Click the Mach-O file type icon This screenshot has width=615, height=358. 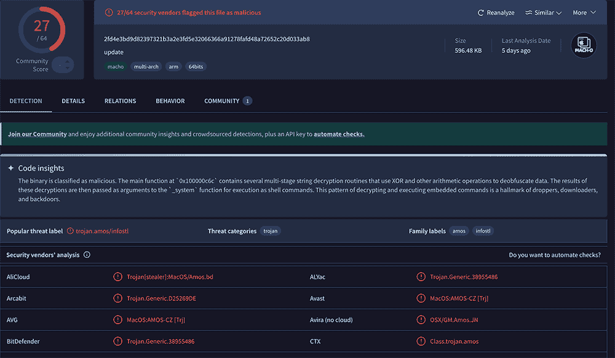tap(584, 46)
